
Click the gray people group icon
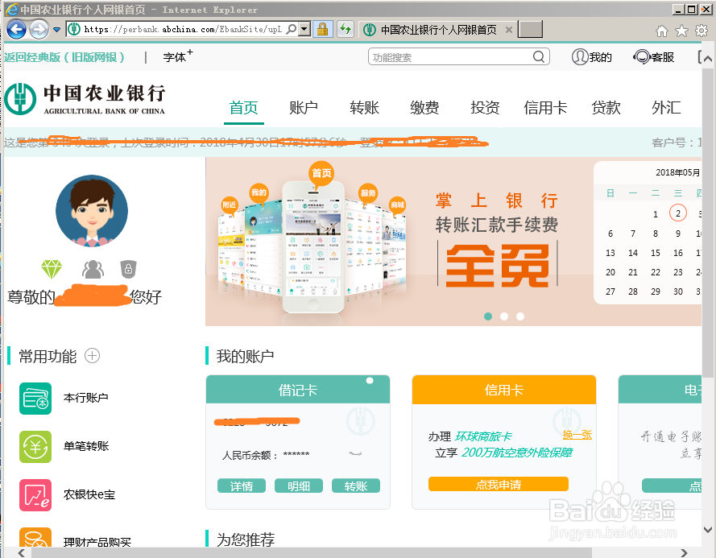coord(93,270)
